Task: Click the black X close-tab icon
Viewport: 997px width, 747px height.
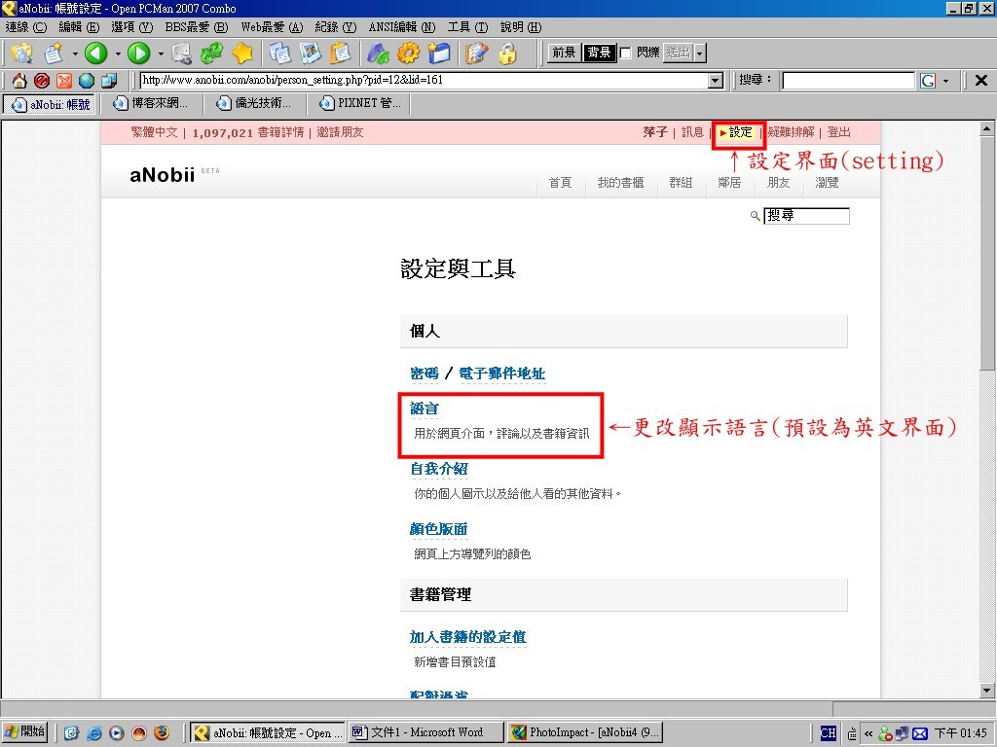Action: point(981,80)
